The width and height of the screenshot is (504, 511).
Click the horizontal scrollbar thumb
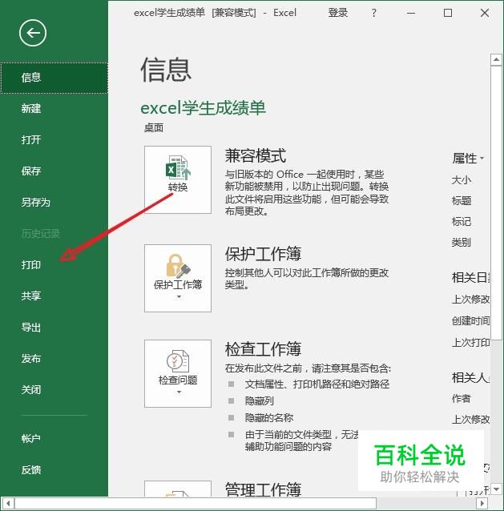click(196, 503)
